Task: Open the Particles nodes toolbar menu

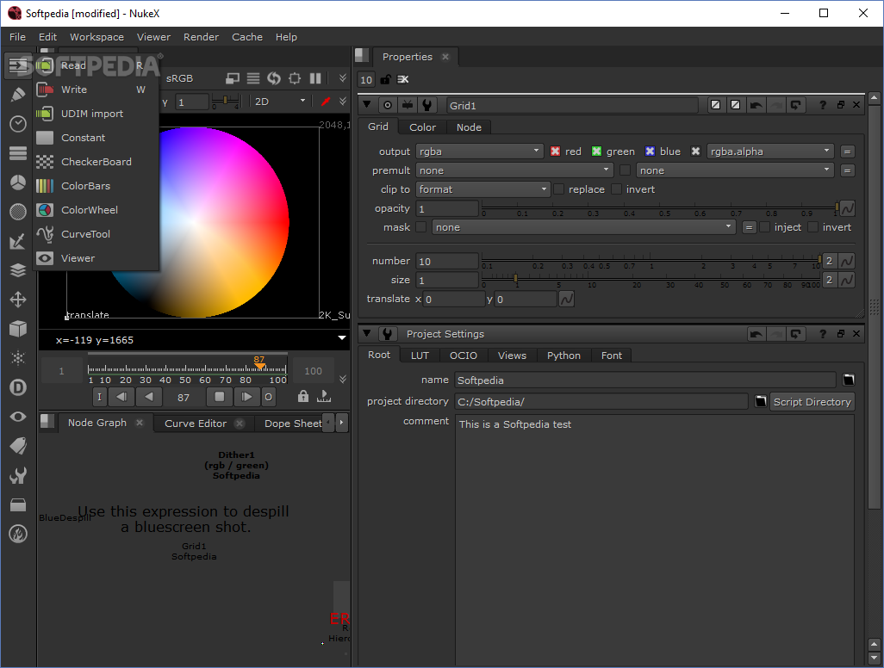Action: (x=18, y=357)
